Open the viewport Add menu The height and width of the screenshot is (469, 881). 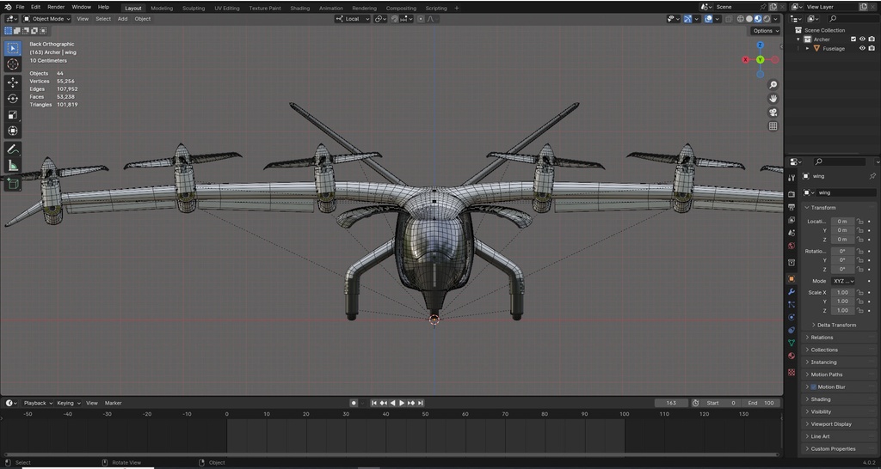point(122,19)
